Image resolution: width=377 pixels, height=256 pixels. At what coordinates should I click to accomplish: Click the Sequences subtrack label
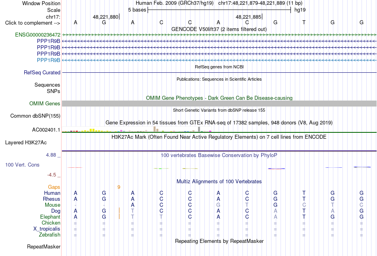(47, 85)
